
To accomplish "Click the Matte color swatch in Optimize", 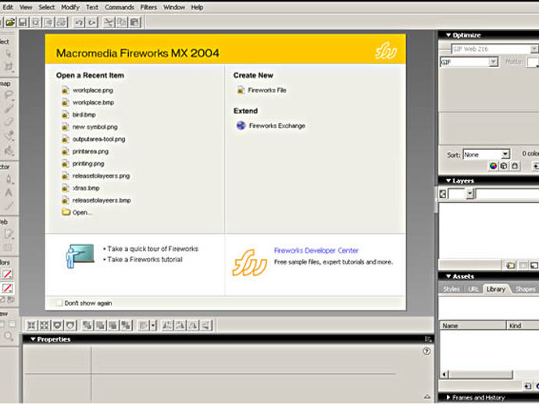I will (x=532, y=62).
